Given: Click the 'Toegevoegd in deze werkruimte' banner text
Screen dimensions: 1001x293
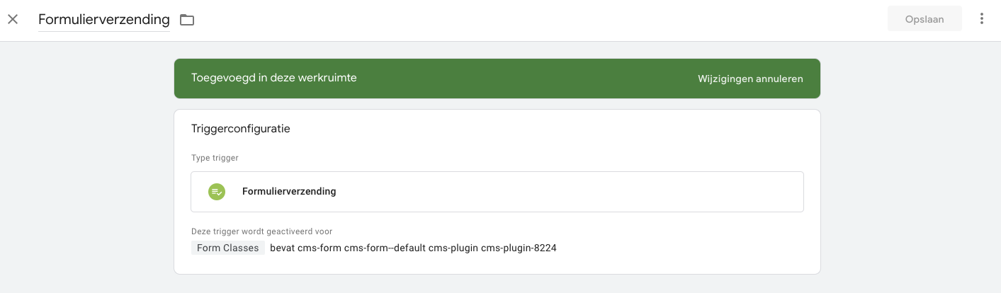Looking at the screenshot, I should [273, 78].
